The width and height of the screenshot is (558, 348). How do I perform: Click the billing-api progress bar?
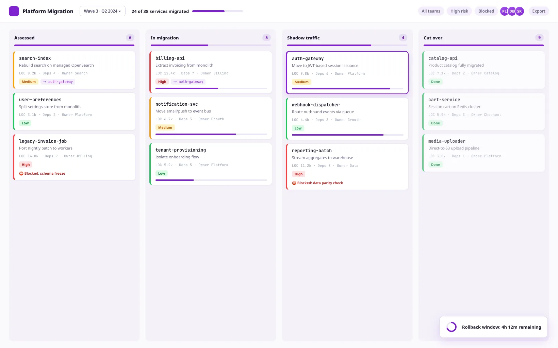pos(211,88)
